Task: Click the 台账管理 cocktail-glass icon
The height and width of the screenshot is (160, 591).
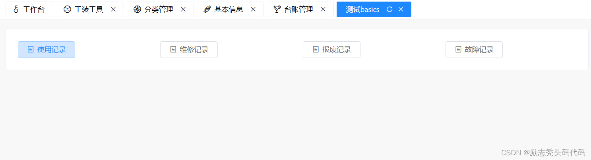Action: 277,10
